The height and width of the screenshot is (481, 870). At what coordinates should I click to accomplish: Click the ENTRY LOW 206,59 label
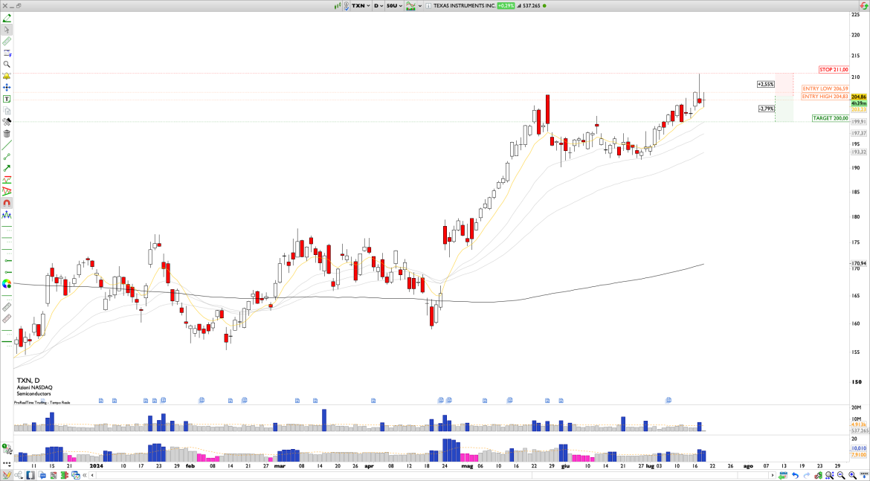[825, 88]
